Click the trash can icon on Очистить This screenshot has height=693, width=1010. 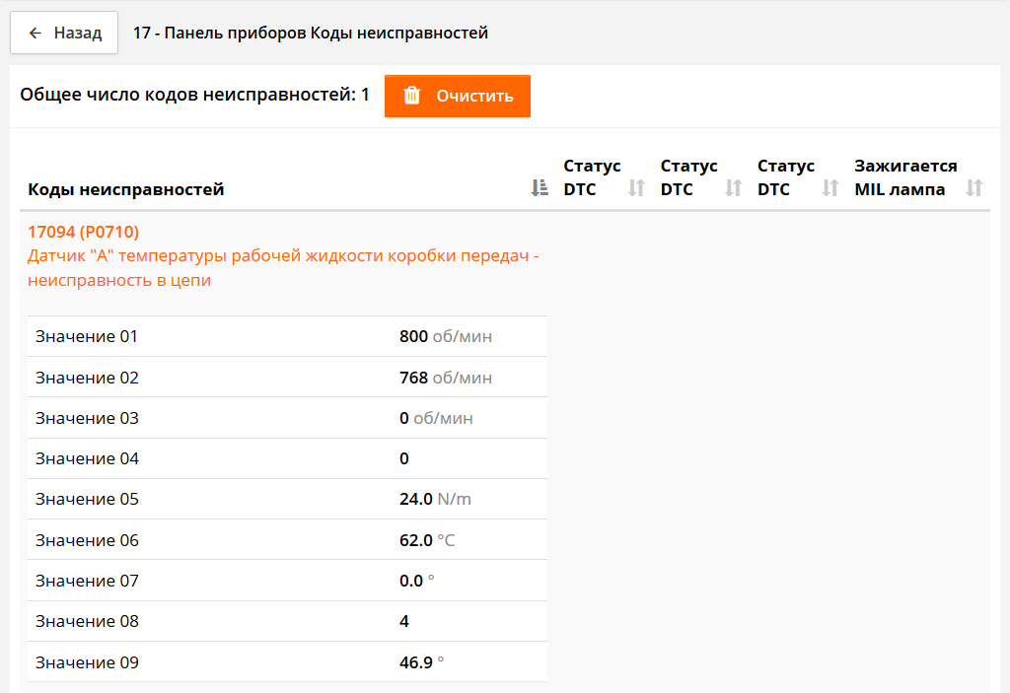click(412, 96)
